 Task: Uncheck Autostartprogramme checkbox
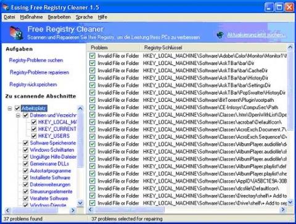pos(25,171)
